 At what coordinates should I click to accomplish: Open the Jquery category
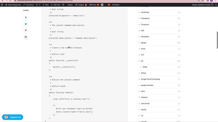point(143,109)
